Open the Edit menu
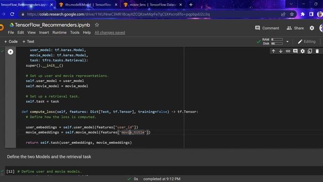 pos(21,32)
